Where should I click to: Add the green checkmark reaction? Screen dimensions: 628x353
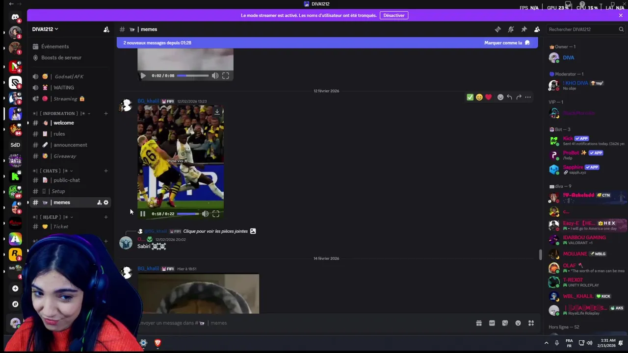tap(470, 97)
